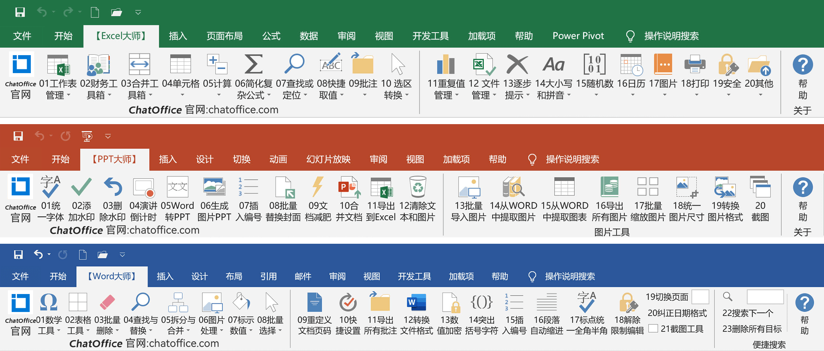
Task: Click 05Word转PPT icon in PPT ribbon
Action: [x=177, y=187]
